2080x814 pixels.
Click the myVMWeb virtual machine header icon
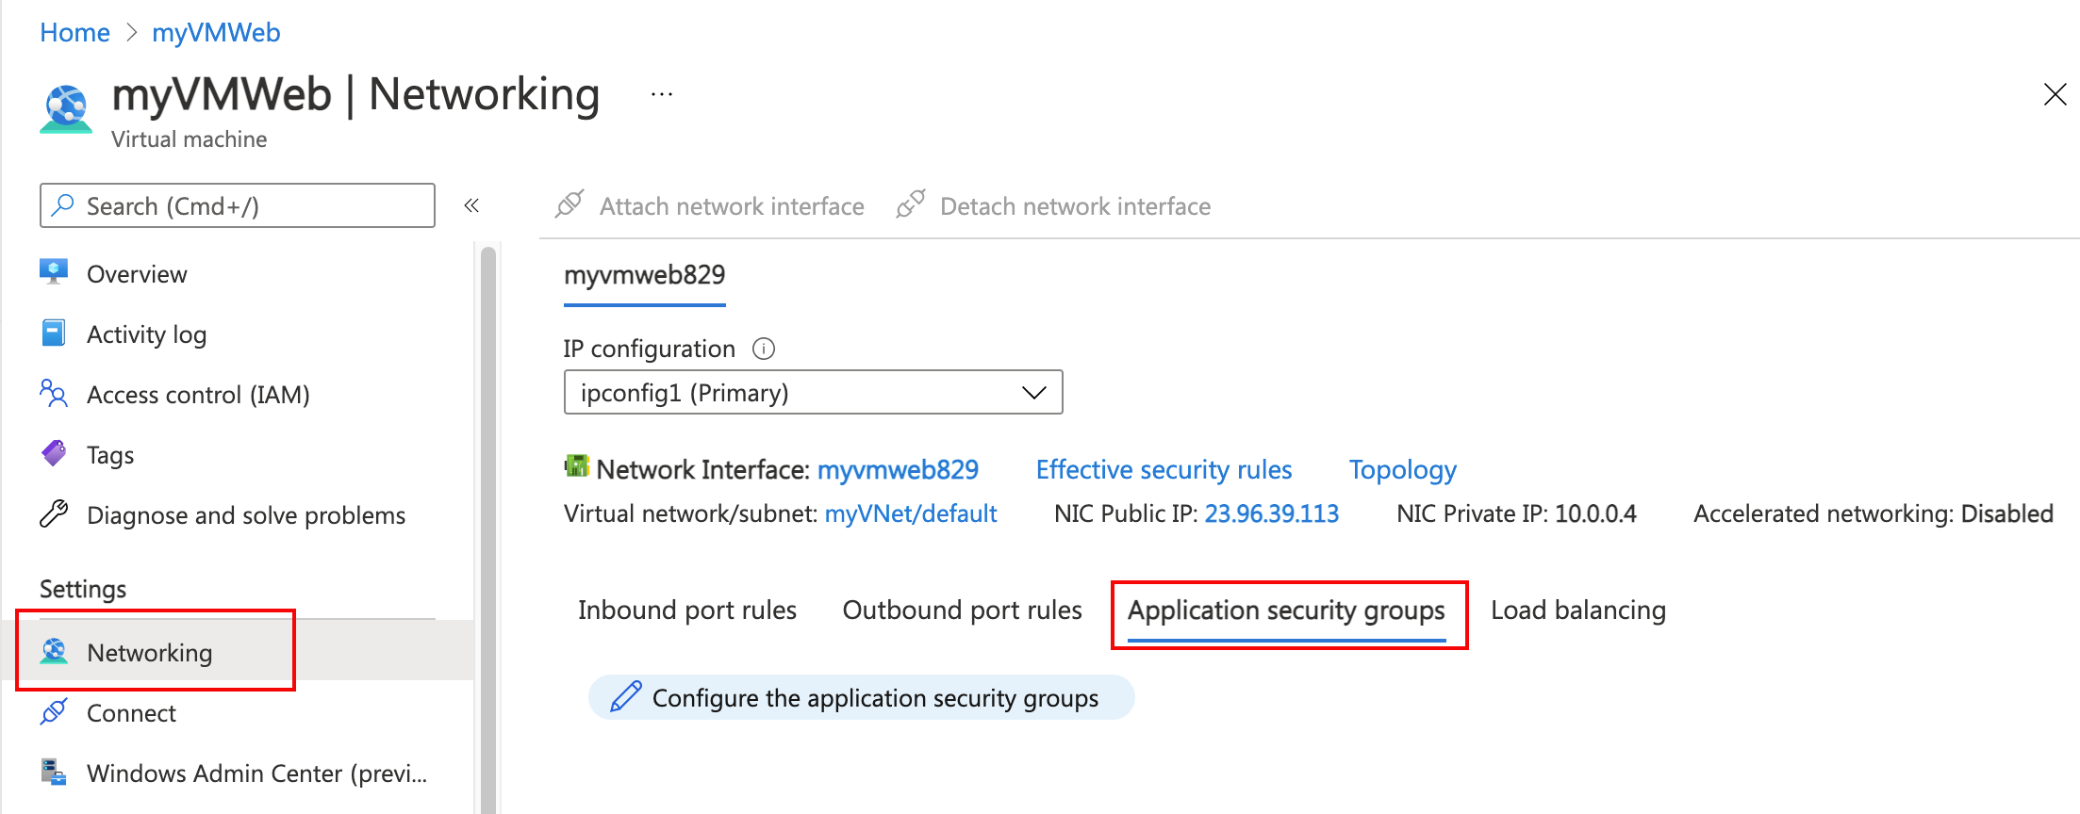[x=66, y=109]
